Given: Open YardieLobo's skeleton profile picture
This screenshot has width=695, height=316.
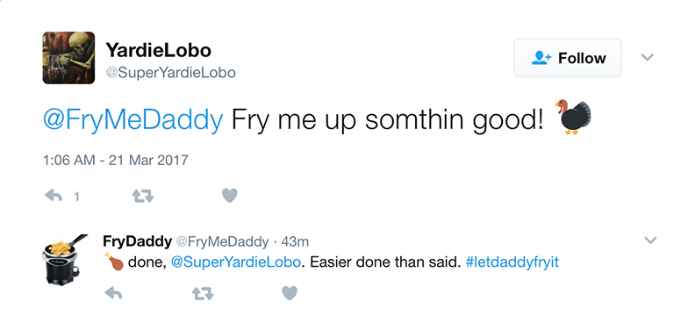Looking at the screenshot, I should click(x=68, y=58).
